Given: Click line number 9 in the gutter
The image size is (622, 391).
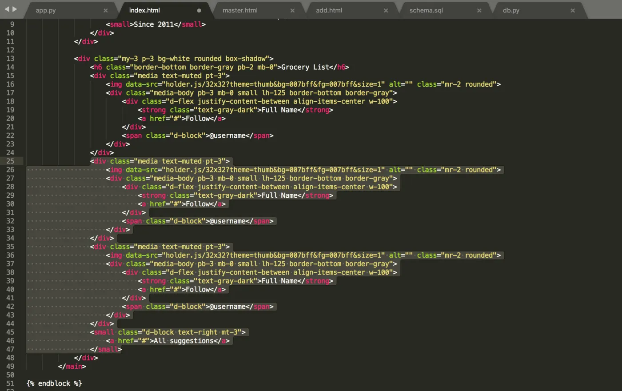Looking at the screenshot, I should coord(12,24).
